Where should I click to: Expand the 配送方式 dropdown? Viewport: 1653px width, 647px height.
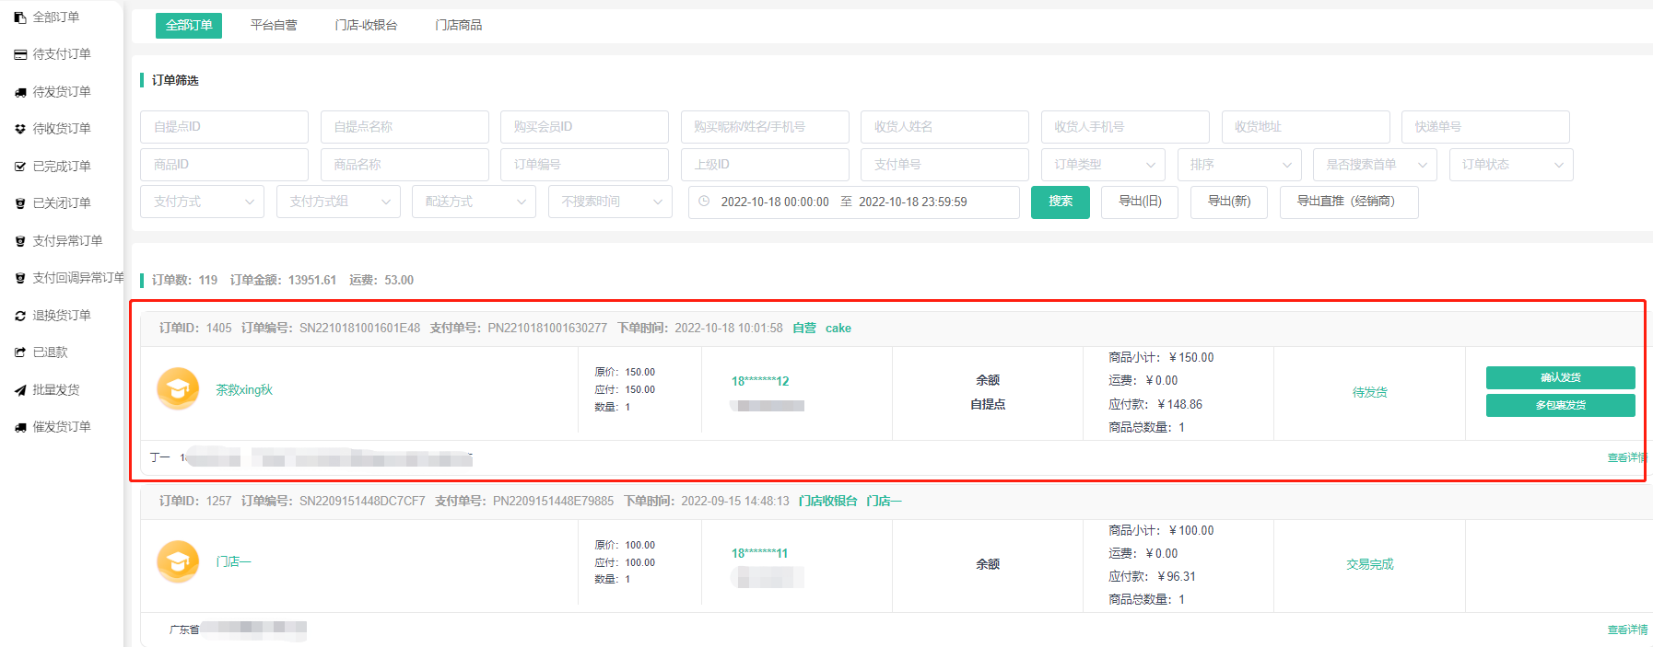click(474, 202)
